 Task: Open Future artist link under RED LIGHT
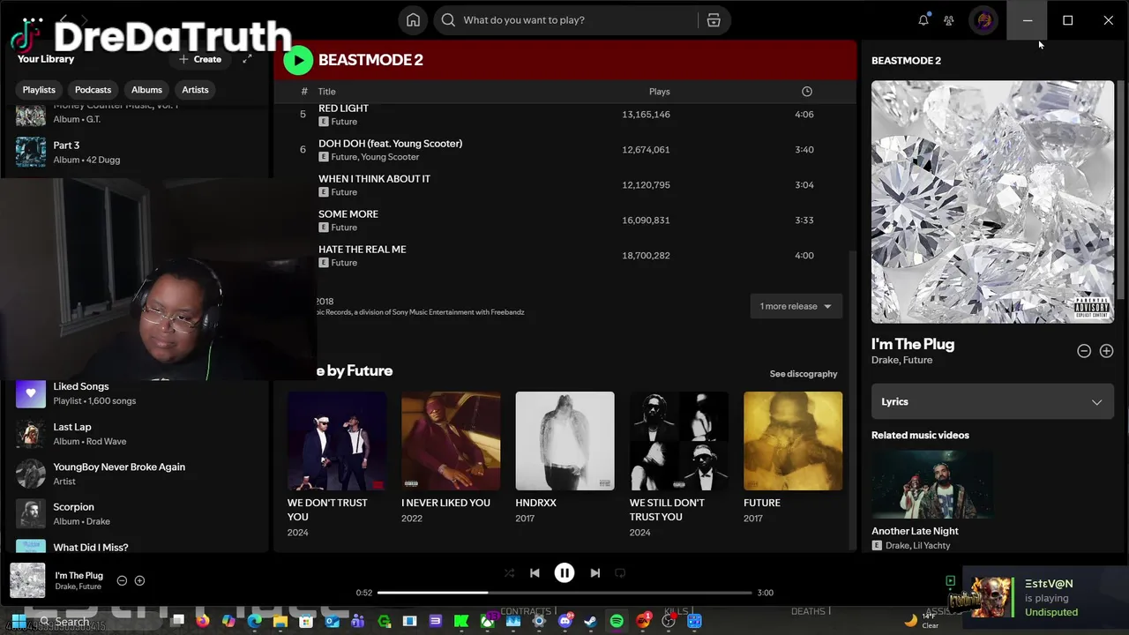pos(344,122)
